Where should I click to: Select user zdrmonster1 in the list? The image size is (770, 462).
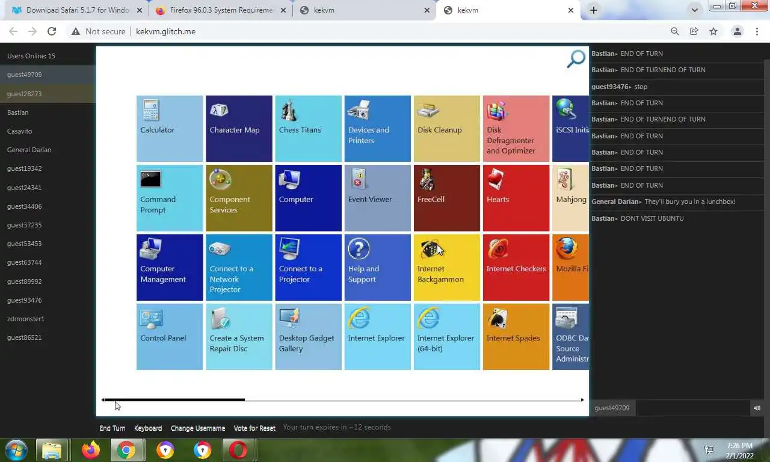48,319
